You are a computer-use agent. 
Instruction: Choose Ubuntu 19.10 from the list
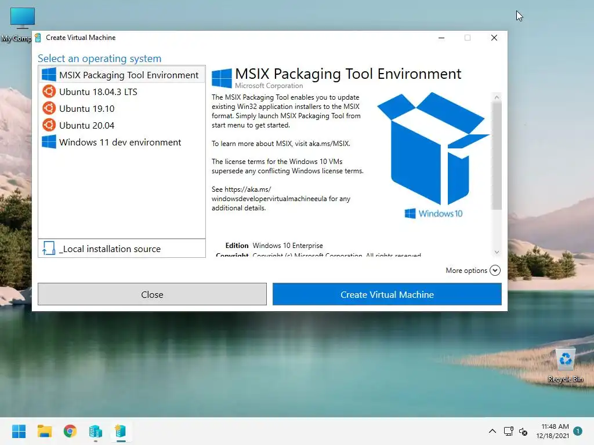click(x=122, y=108)
